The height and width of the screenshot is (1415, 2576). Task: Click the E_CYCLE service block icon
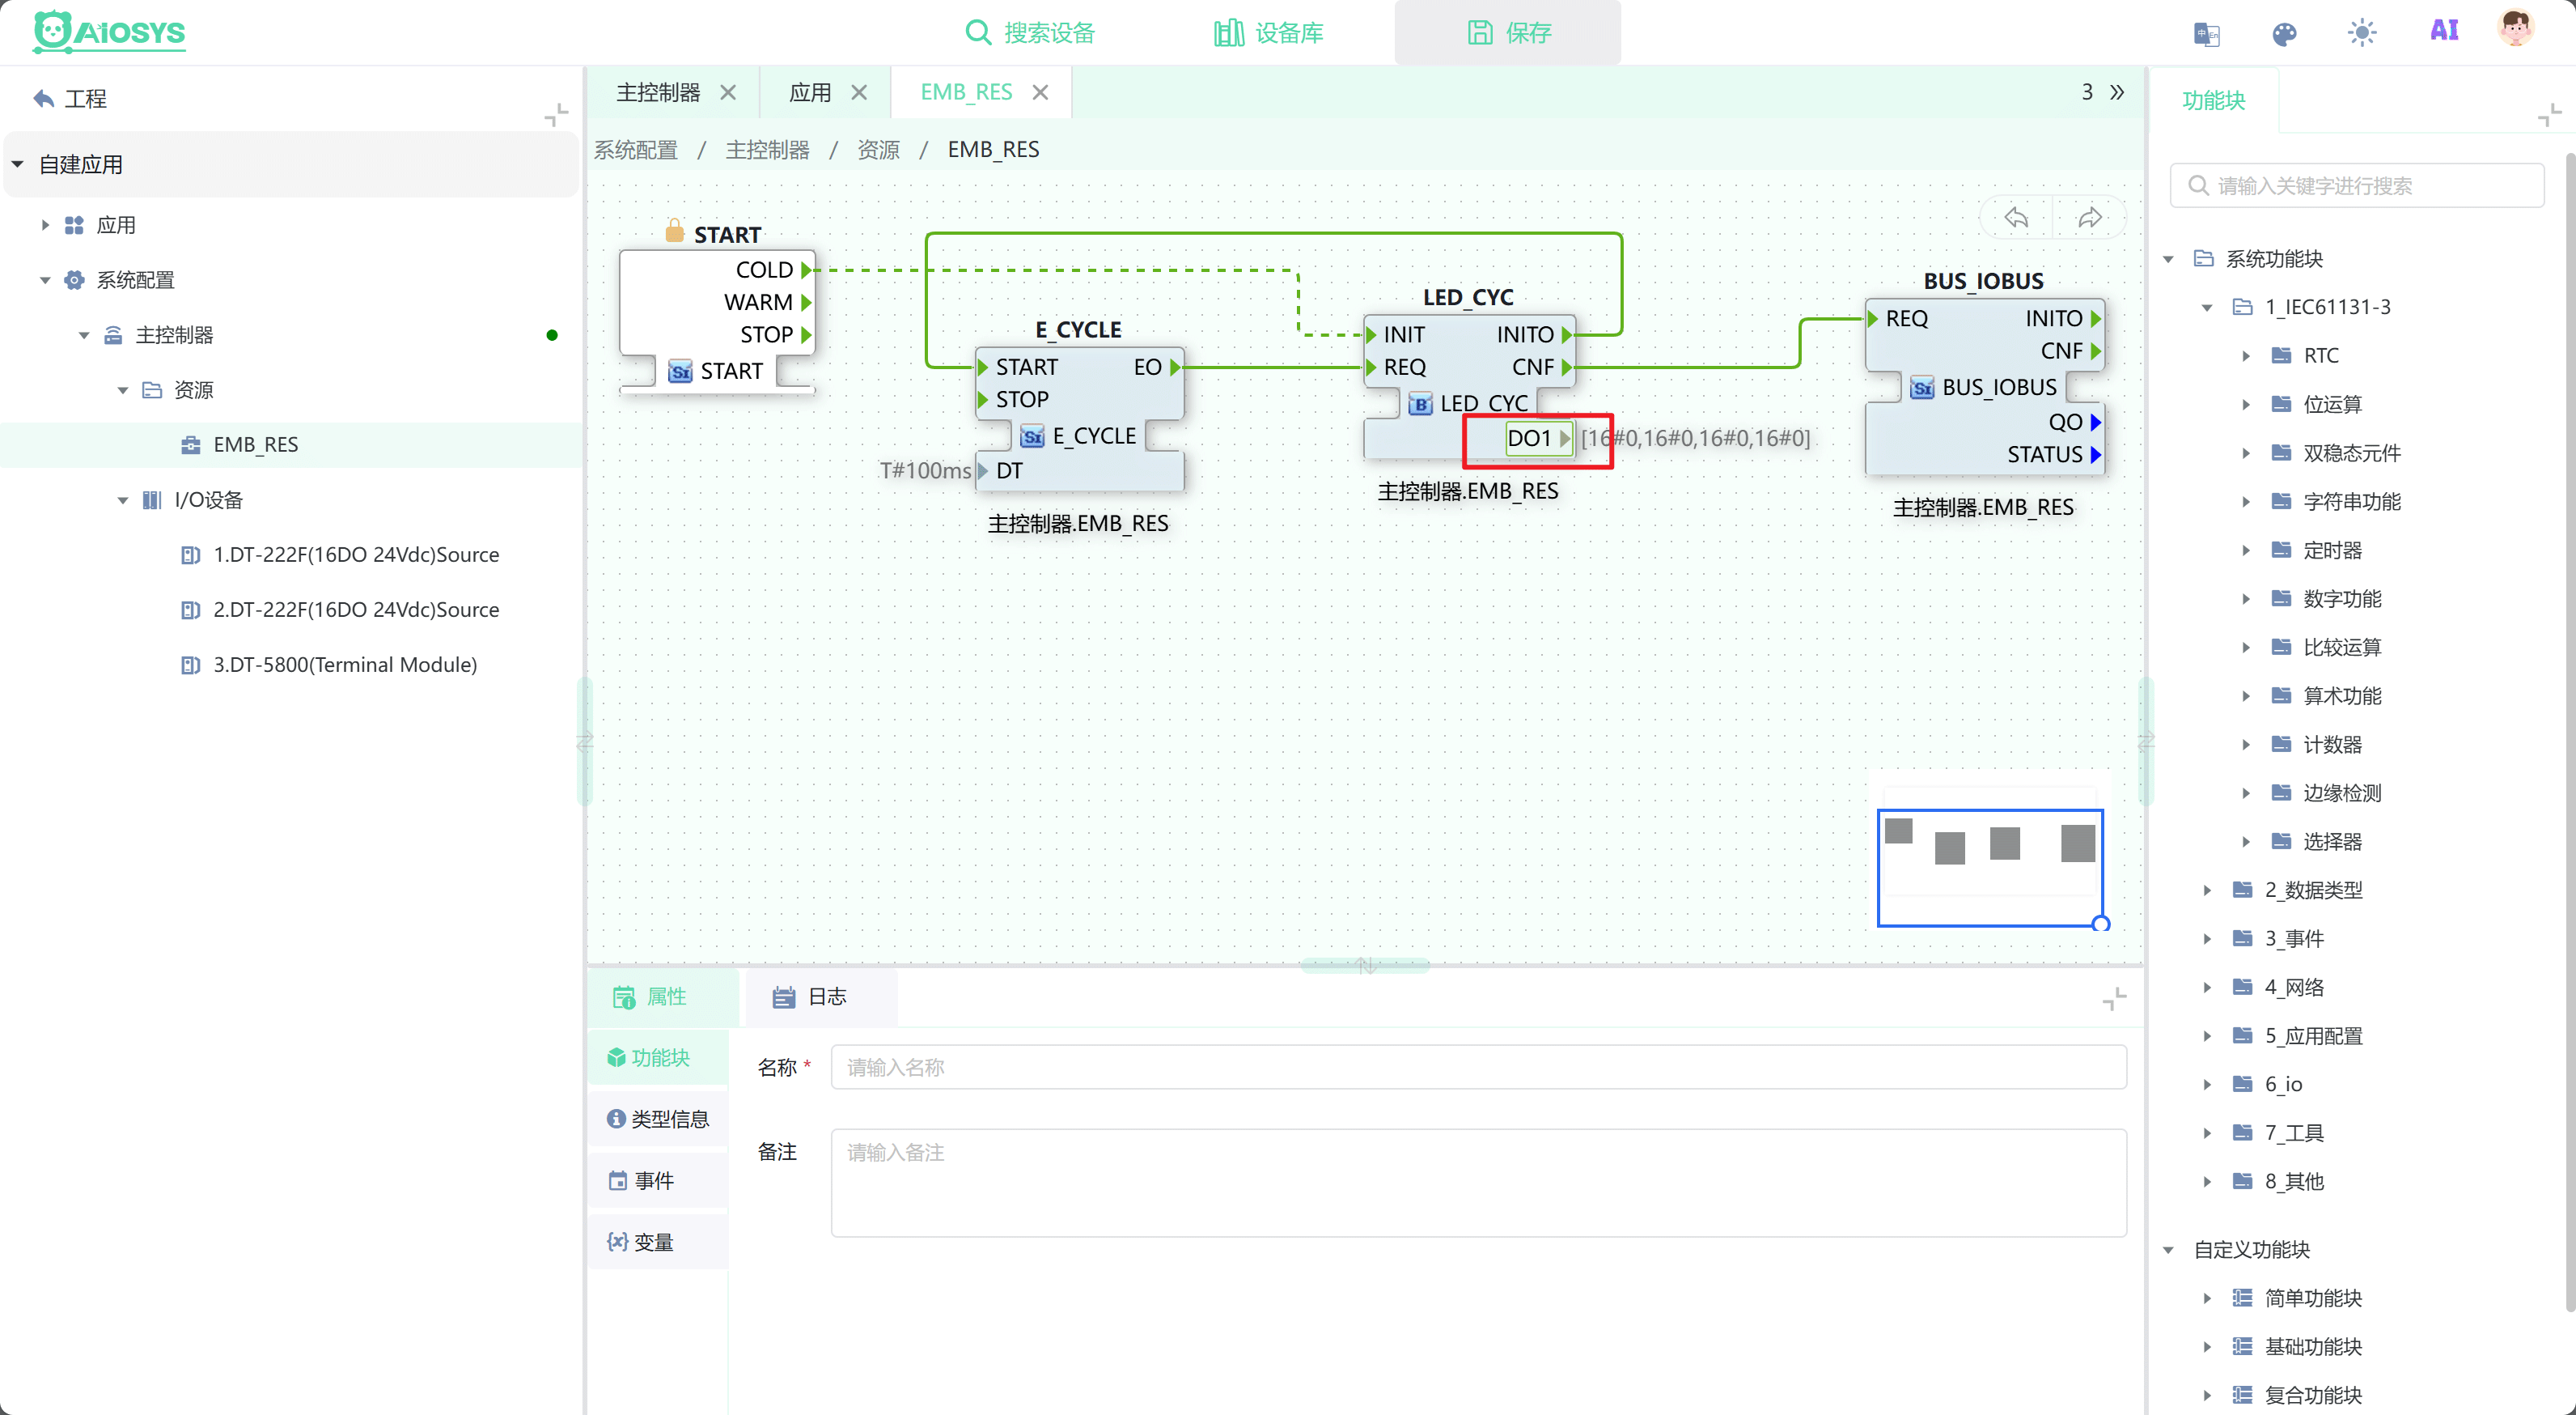pyautogui.click(x=1032, y=436)
